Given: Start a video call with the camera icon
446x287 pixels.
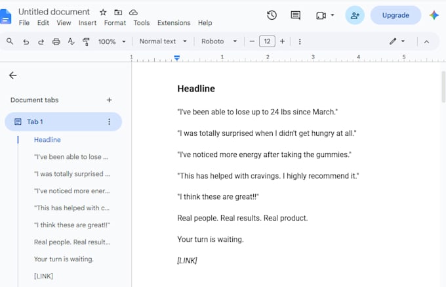Looking at the screenshot, I should (x=321, y=15).
